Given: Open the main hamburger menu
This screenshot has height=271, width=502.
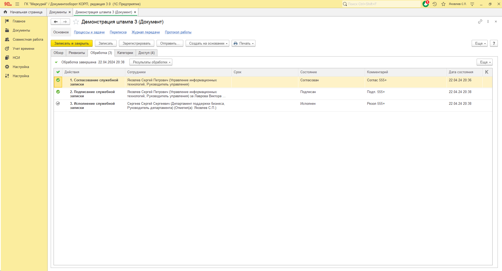Looking at the screenshot, I should [x=17, y=4].
